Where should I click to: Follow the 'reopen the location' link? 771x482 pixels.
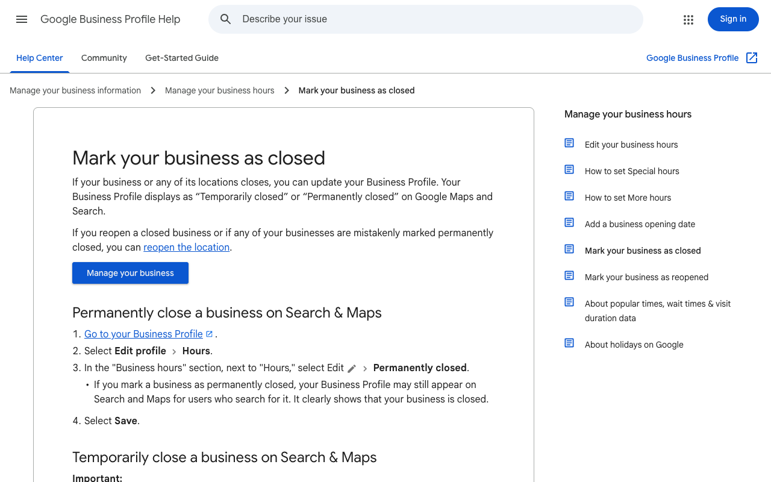(x=186, y=247)
